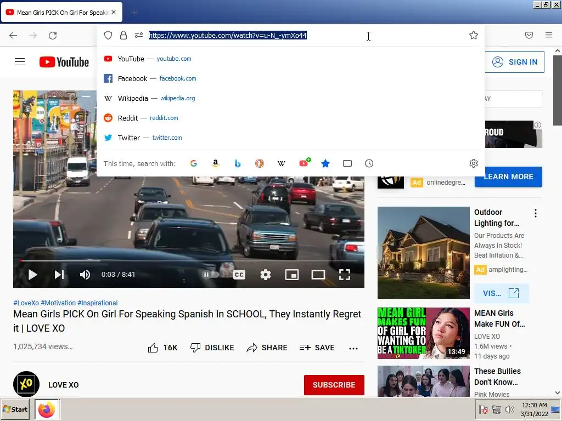Select the Twitter suggestion

coord(290,138)
